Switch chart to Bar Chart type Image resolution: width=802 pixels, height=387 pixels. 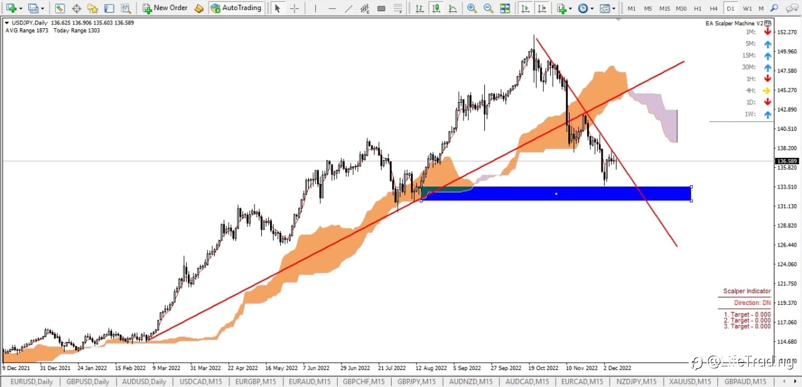point(419,8)
